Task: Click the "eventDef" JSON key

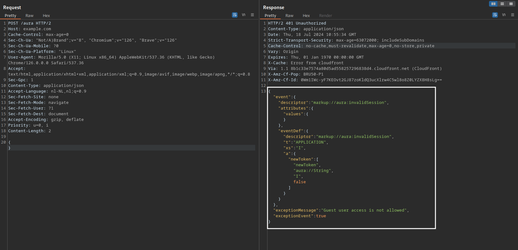Action: coord(291,131)
